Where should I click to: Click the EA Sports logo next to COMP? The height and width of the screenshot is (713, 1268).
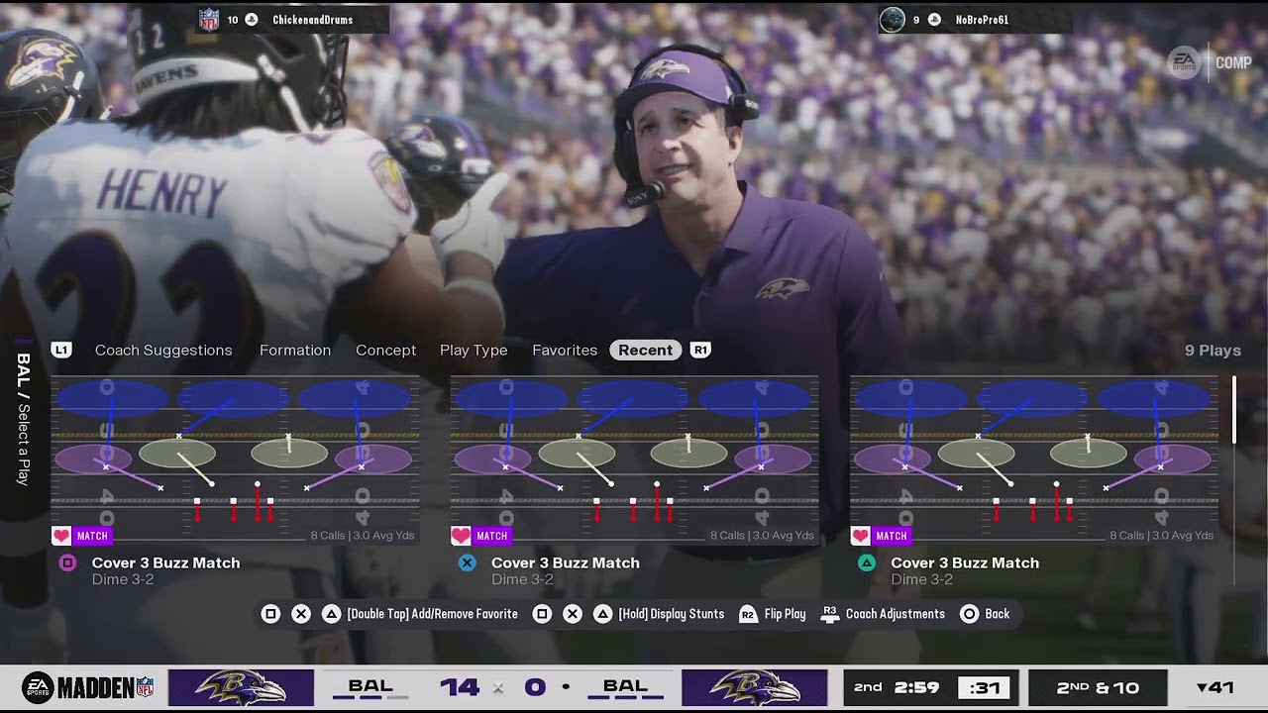pyautogui.click(x=1184, y=62)
